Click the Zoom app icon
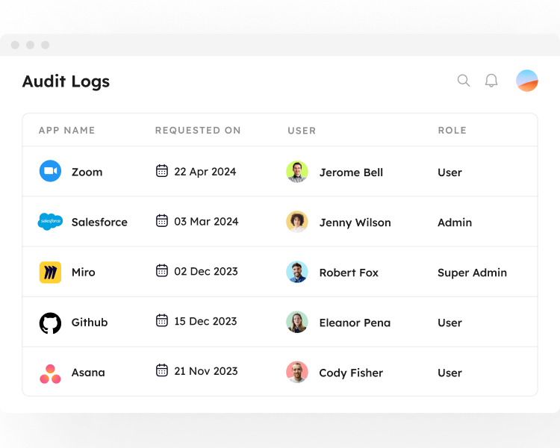560x448 pixels. coord(50,172)
